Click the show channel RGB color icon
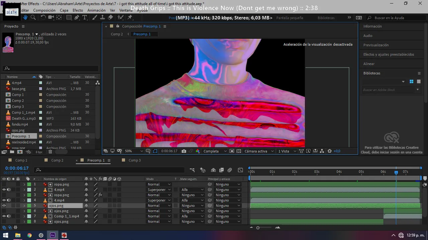 pyautogui.click(x=198, y=151)
